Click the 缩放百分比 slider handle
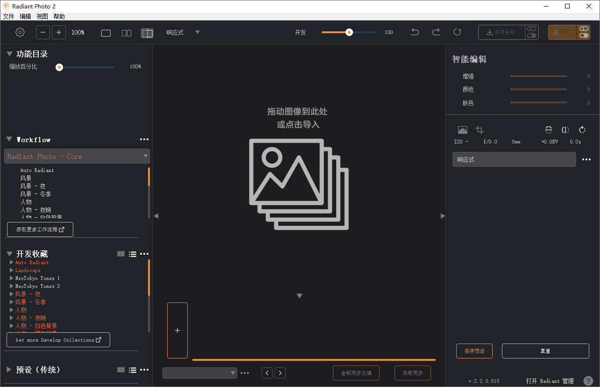 point(59,67)
